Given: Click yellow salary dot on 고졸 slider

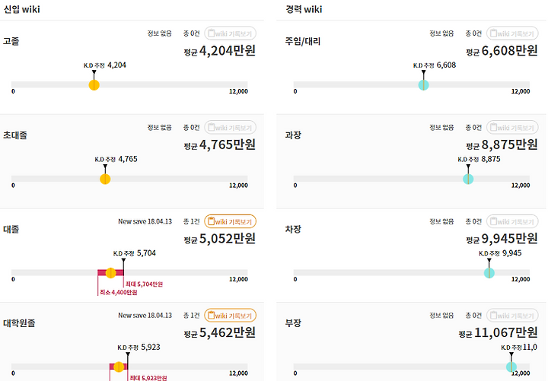Looking at the screenshot, I should click(x=94, y=85).
